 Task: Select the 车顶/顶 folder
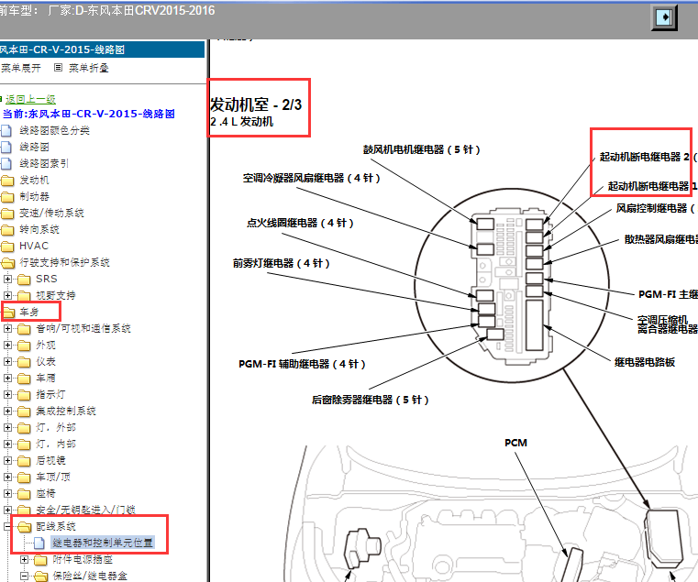coord(53,476)
